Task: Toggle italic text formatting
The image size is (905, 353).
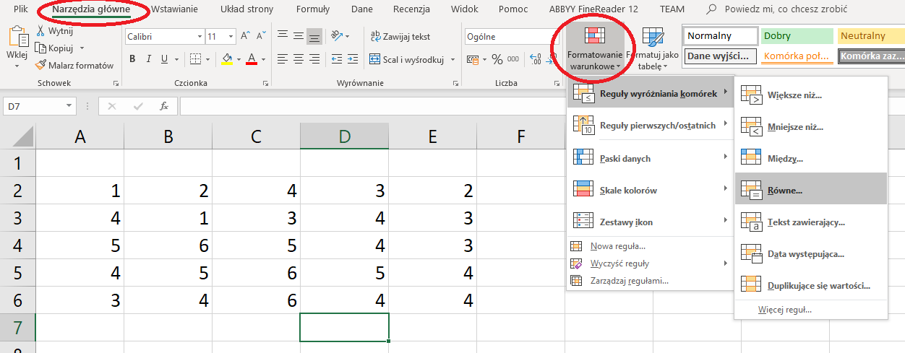Action: point(149,59)
